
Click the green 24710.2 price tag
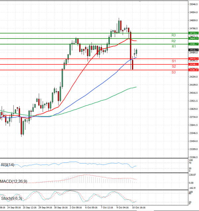tap(193, 33)
